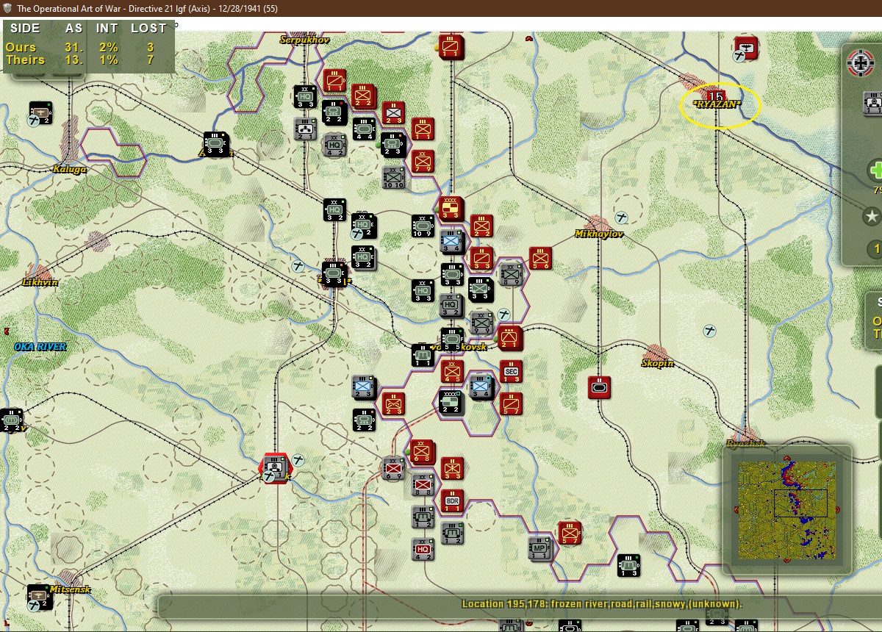
Task: Pick the gray 10-10 infantry division counter
Action: [x=395, y=177]
